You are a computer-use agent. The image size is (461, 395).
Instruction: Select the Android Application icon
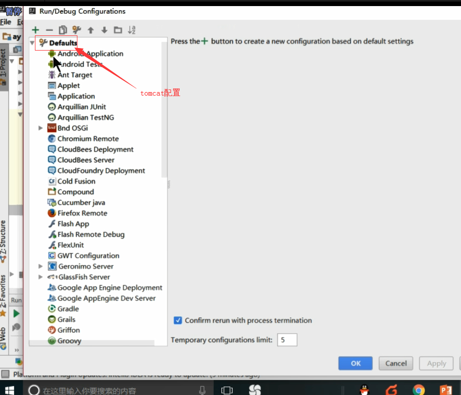click(52, 54)
